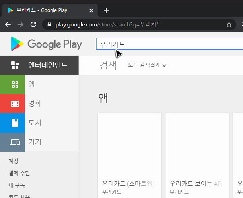Select the 우리카드 - Google Play tab
The height and width of the screenshot is (198, 243).
[x=50, y=10]
